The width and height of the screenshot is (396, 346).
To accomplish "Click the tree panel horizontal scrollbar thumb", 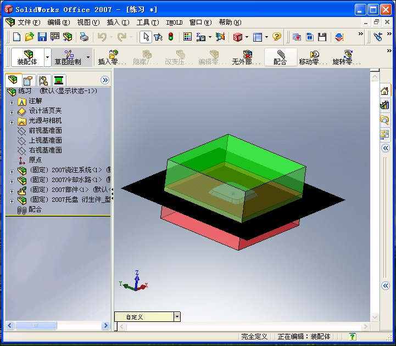I will tap(36, 325).
